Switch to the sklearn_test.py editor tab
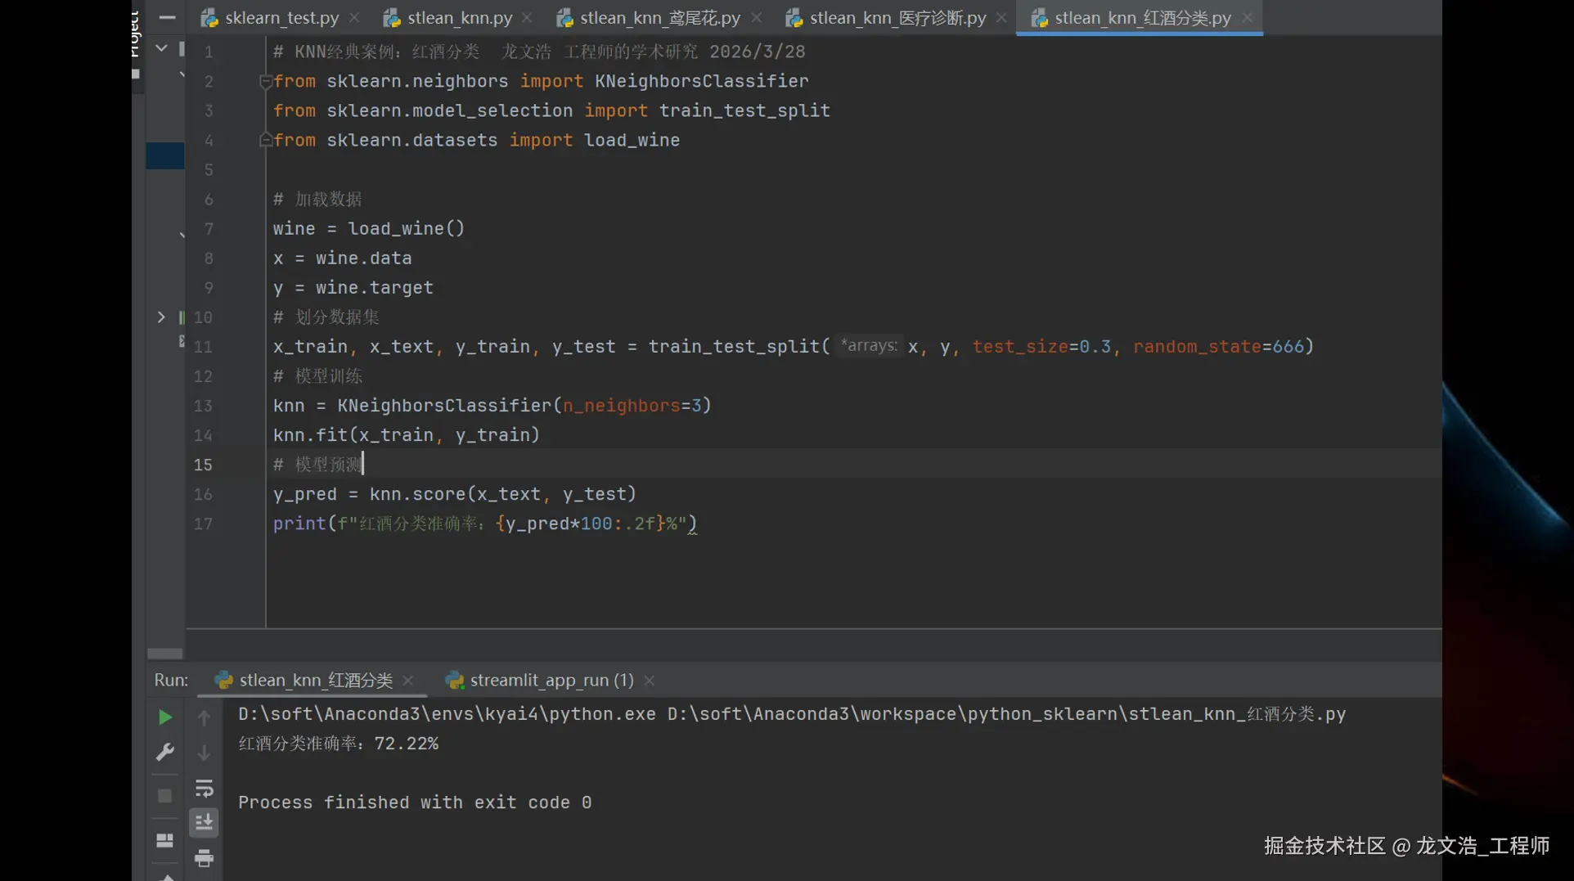This screenshot has width=1574, height=881. (x=281, y=18)
